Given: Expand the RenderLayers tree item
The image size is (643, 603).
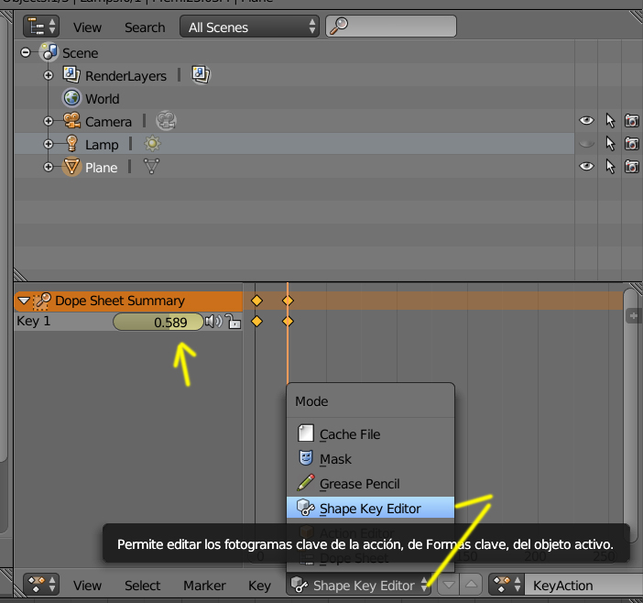Looking at the screenshot, I should click(49, 75).
